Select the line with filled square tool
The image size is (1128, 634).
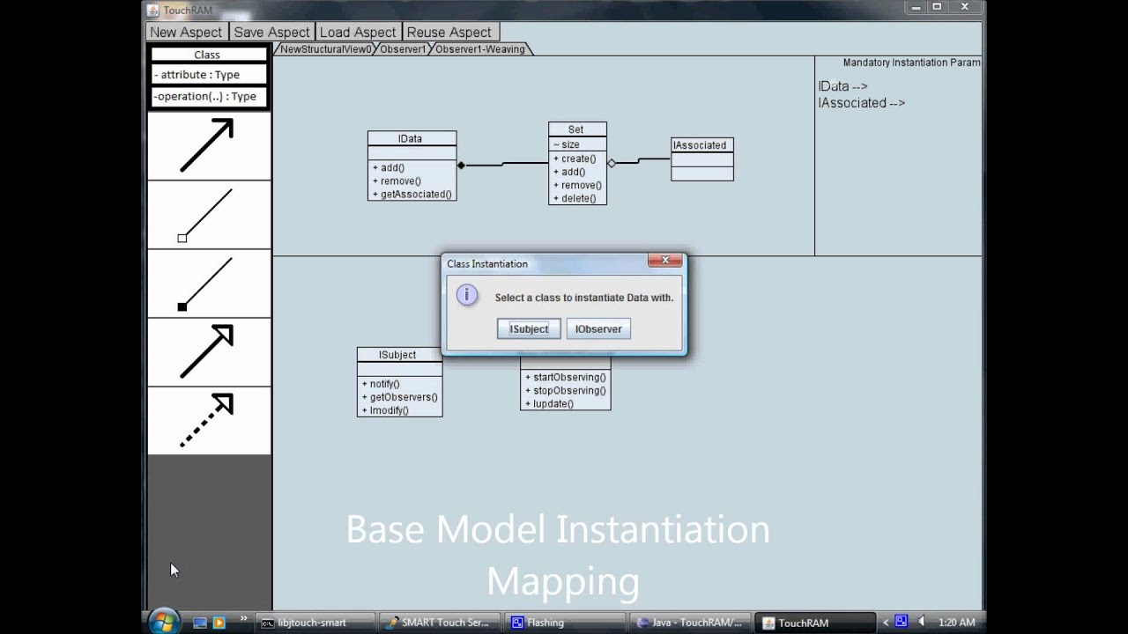(x=209, y=284)
